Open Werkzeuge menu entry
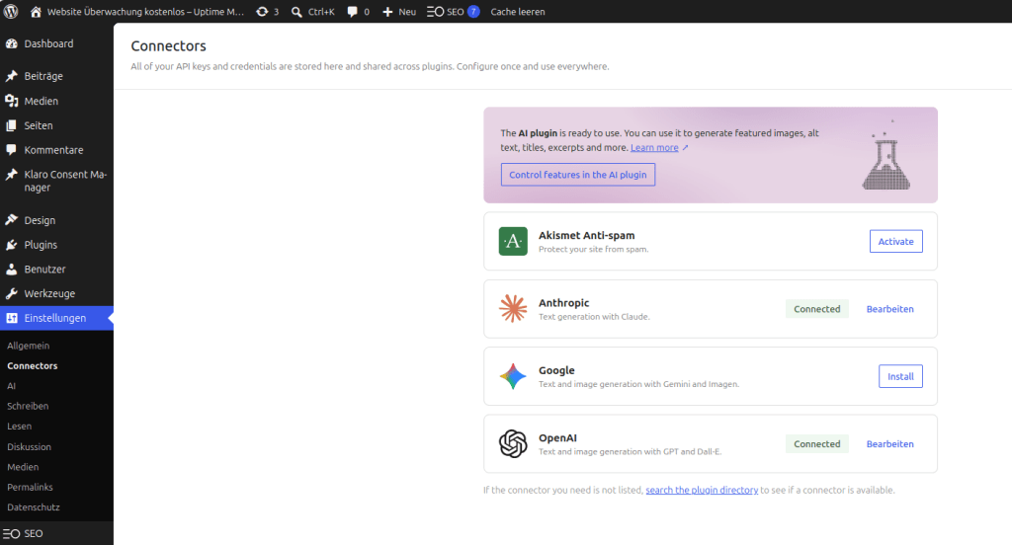 coord(49,293)
